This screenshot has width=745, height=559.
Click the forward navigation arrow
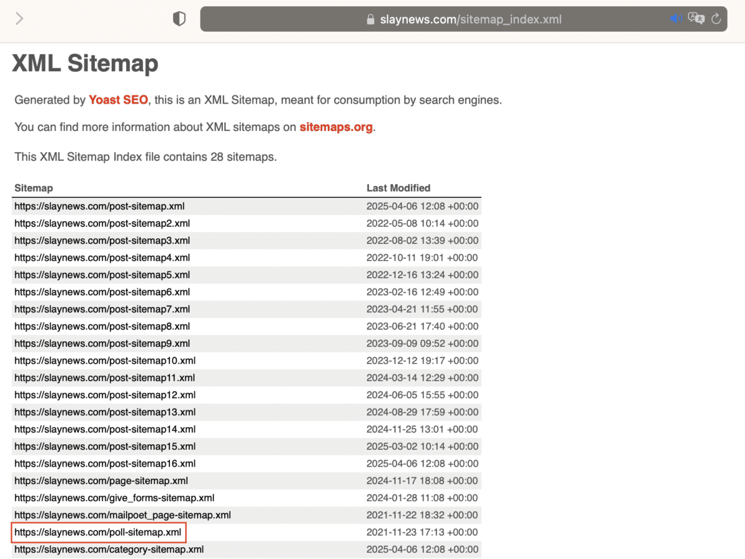point(19,19)
